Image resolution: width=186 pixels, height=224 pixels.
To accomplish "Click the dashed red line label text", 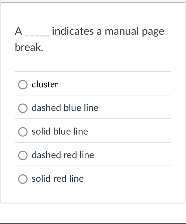I will pos(63,155).
